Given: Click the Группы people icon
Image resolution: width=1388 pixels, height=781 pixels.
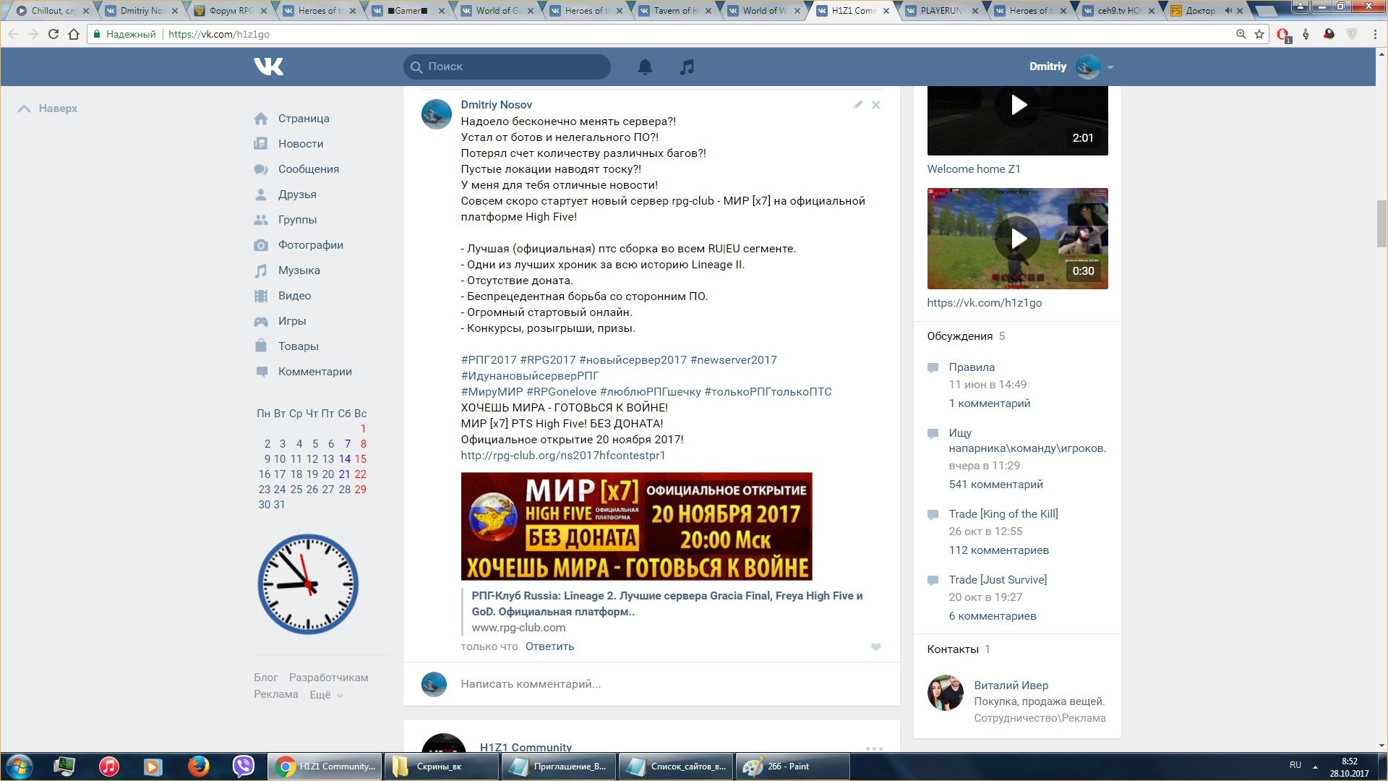Looking at the screenshot, I should [261, 220].
